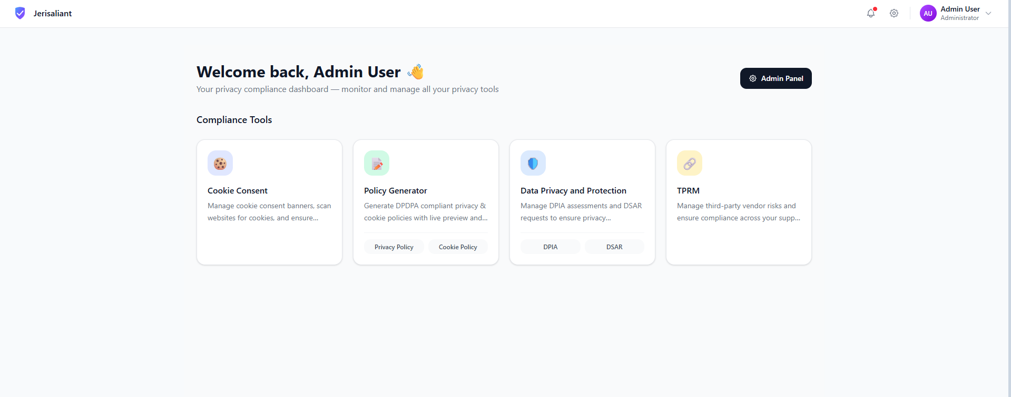
Task: Open the Data Privacy and Protection title
Action: pyautogui.click(x=573, y=190)
